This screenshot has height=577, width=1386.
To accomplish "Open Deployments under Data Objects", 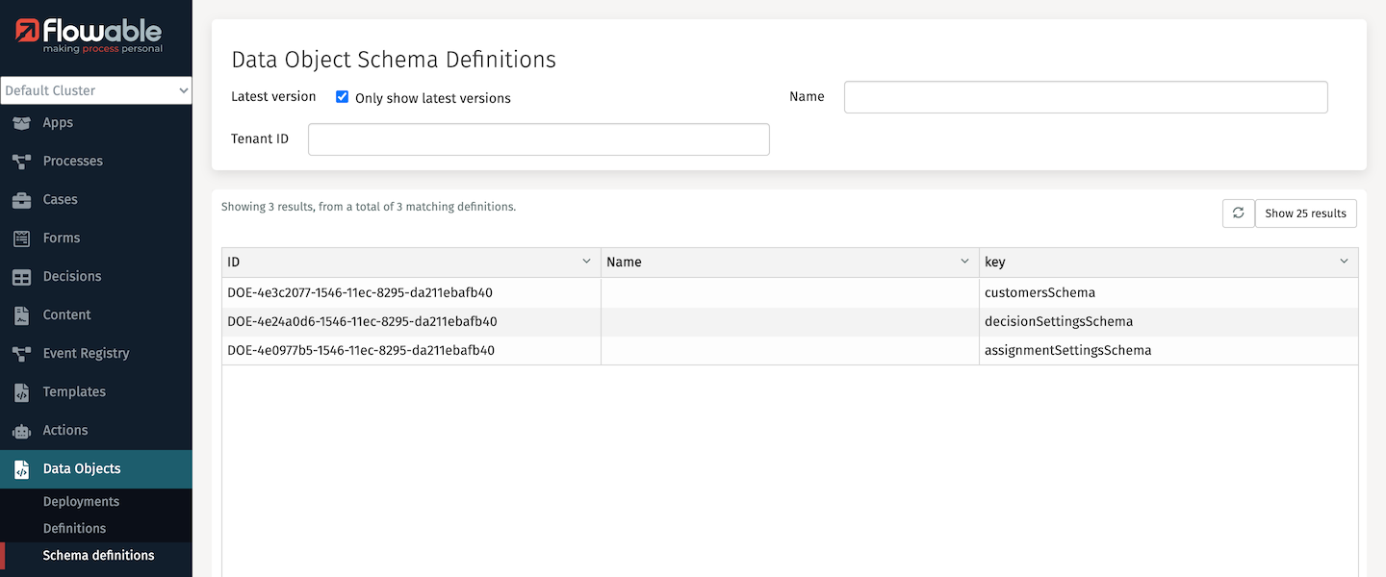I will 81,502.
